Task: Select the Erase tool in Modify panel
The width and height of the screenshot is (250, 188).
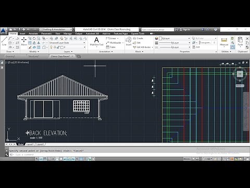Action: pyautogui.click(x=30, y=47)
